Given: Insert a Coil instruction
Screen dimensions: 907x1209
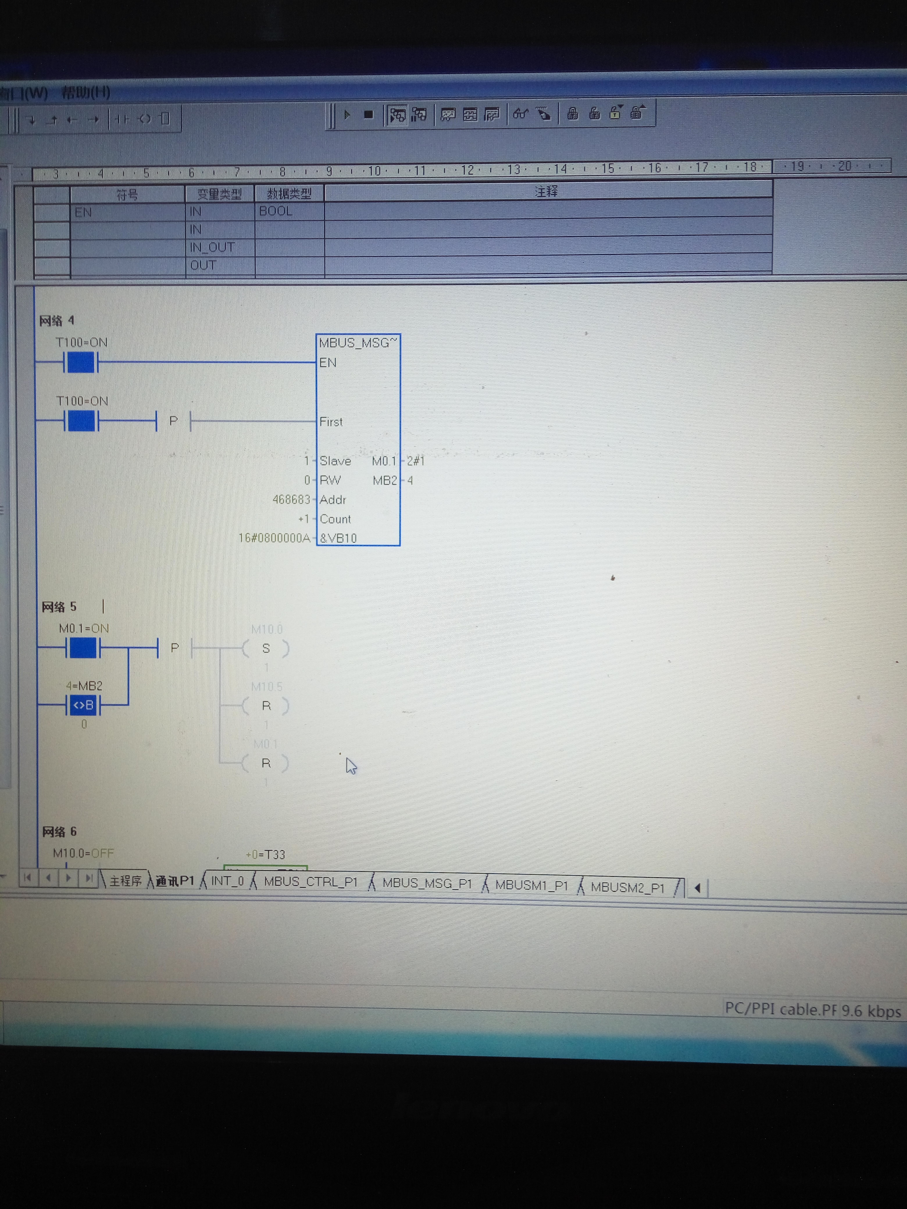Looking at the screenshot, I should (144, 119).
